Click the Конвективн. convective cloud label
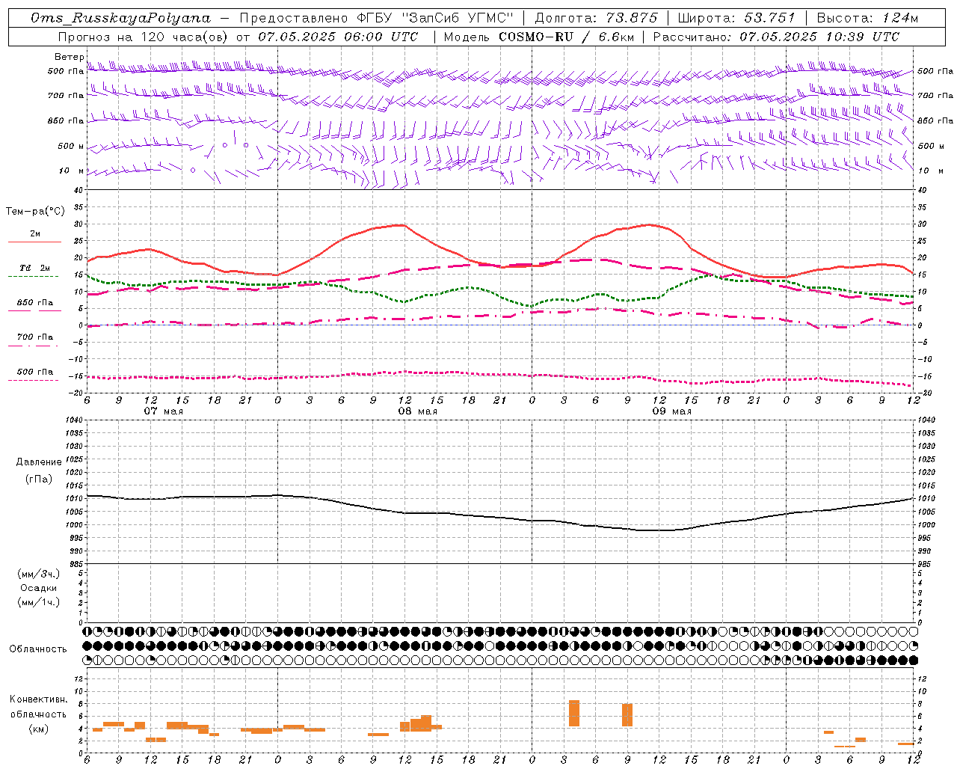Image resolution: width=957 pixels, height=766 pixels. point(39,699)
